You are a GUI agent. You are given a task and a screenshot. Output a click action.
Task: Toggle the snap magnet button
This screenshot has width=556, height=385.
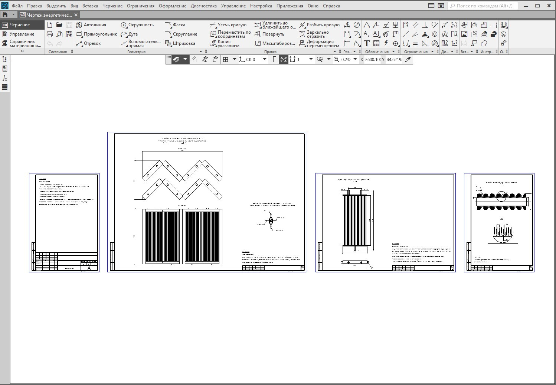[x=177, y=59]
